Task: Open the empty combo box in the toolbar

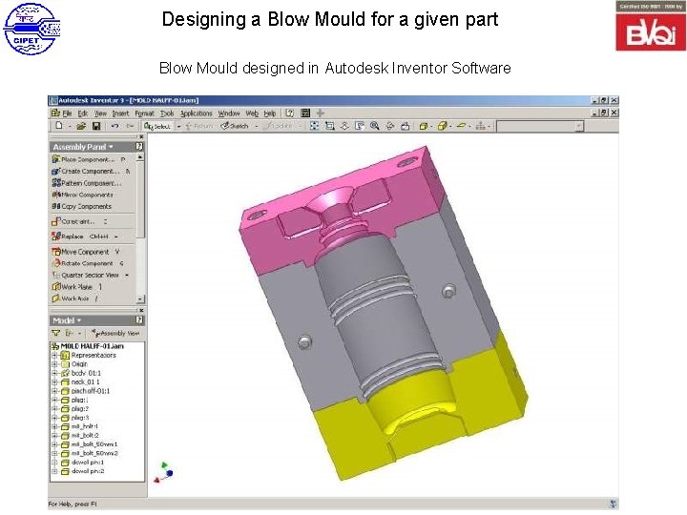Action: point(540,127)
